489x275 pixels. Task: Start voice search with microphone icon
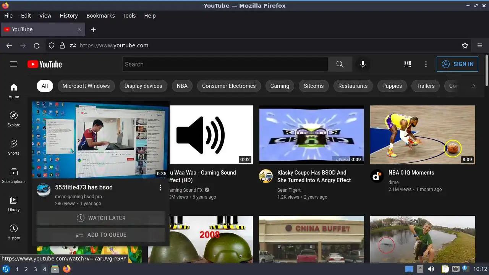pos(363,64)
